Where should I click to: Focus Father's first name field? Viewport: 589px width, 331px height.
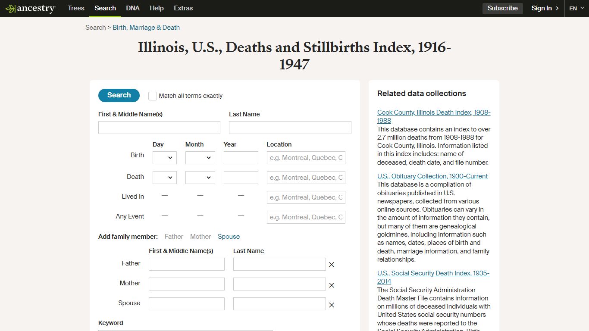[x=187, y=264]
